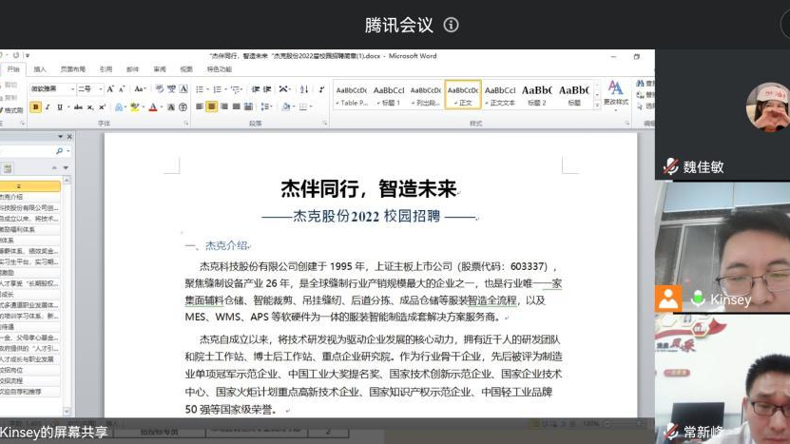Open the Change Styles (更改样式) menu
The height and width of the screenshot is (444, 790).
click(615, 93)
